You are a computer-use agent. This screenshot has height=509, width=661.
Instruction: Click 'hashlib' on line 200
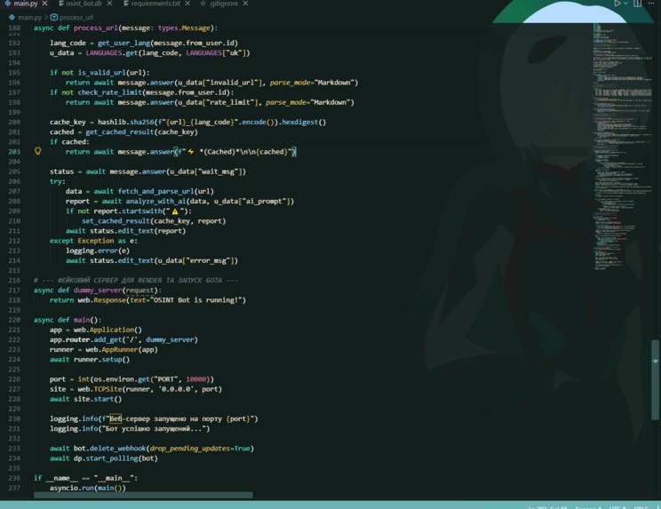112,122
